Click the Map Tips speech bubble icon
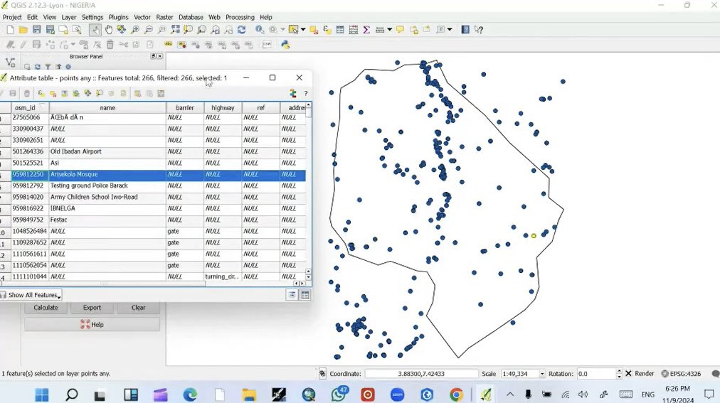 coord(400,30)
